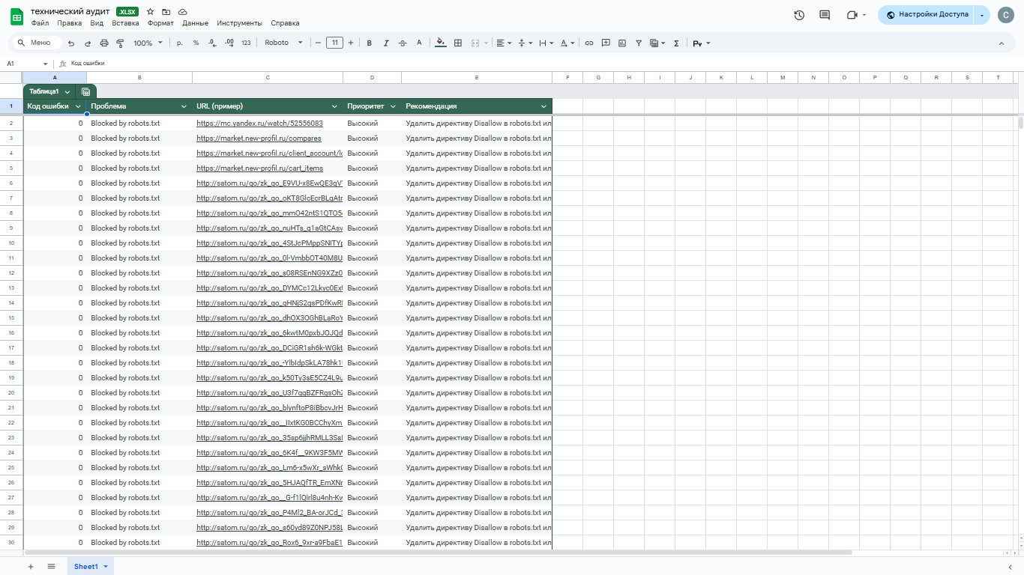The image size is (1024, 575).
Task: Open horizontal align options
Action: [x=505, y=43]
